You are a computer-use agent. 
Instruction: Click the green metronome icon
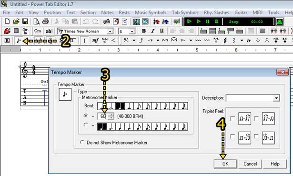coord(279,21)
